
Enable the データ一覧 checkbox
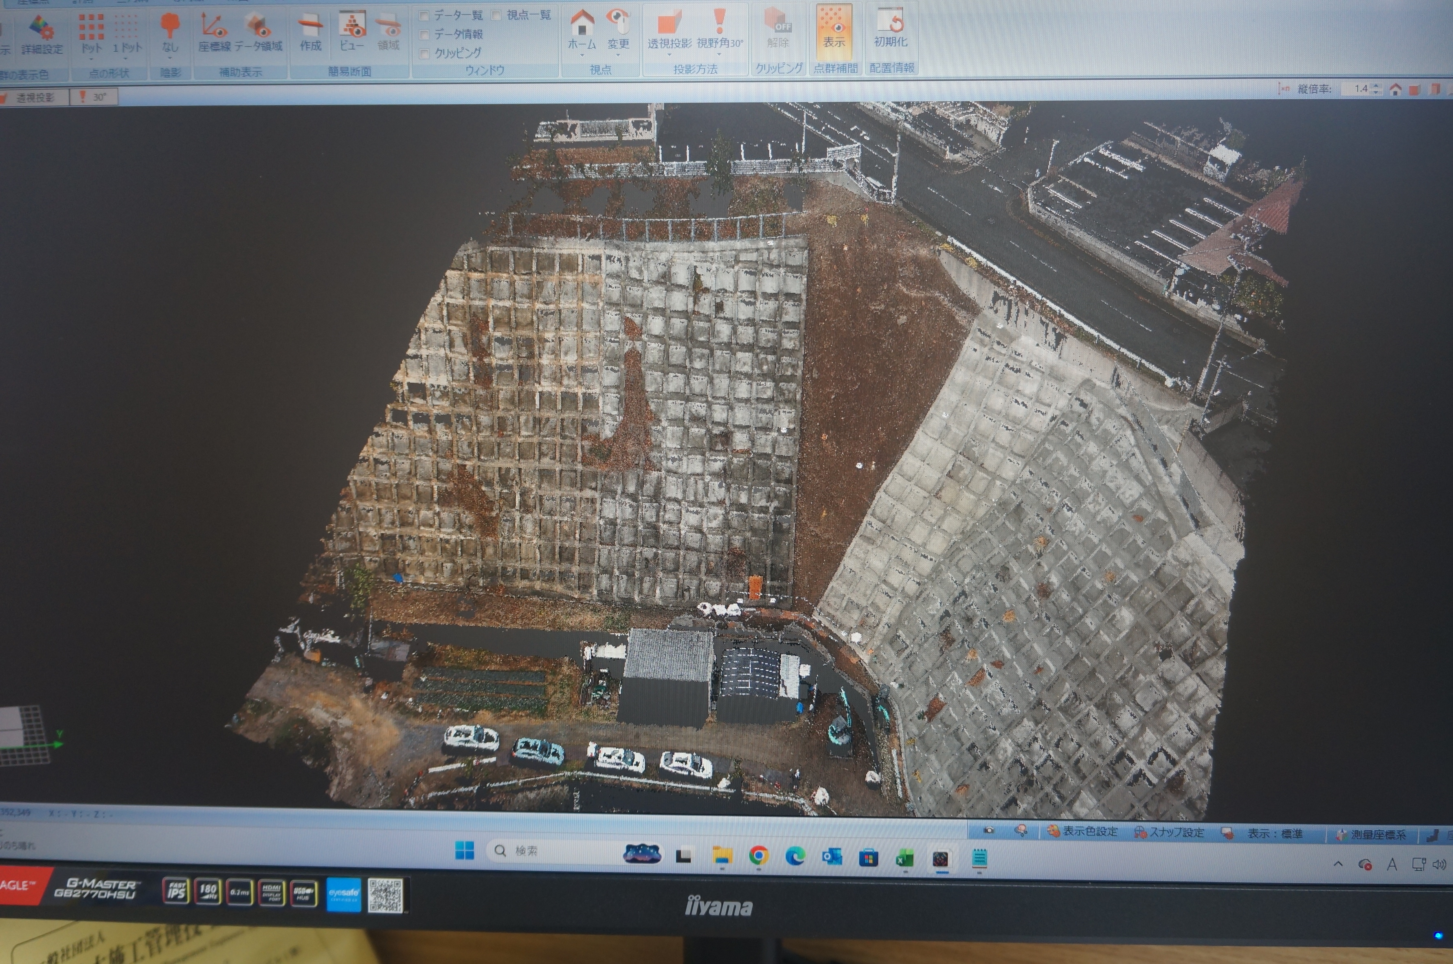coord(424,15)
